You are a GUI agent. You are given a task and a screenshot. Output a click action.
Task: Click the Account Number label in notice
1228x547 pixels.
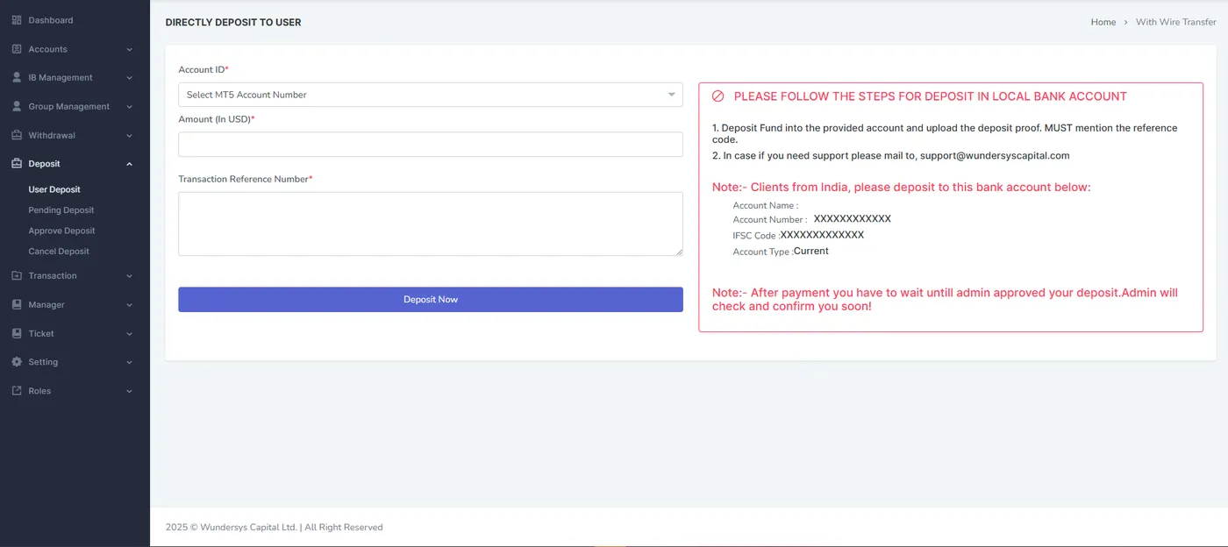[769, 220]
